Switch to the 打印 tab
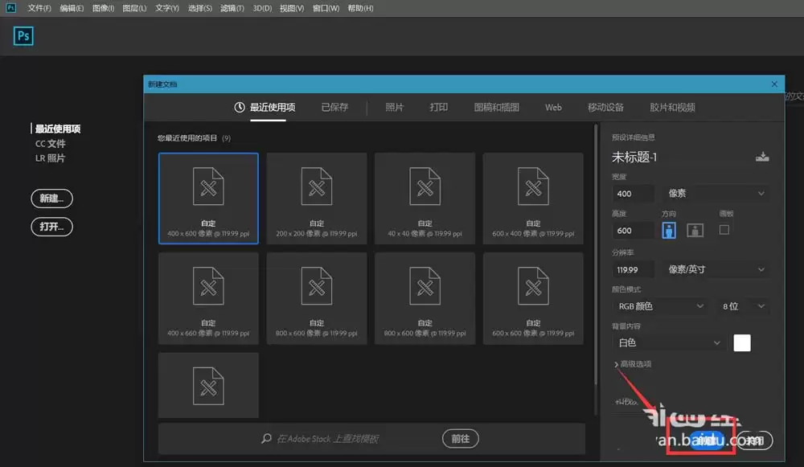The image size is (804, 467). tap(438, 107)
